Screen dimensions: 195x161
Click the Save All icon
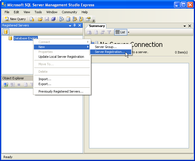(53, 19)
